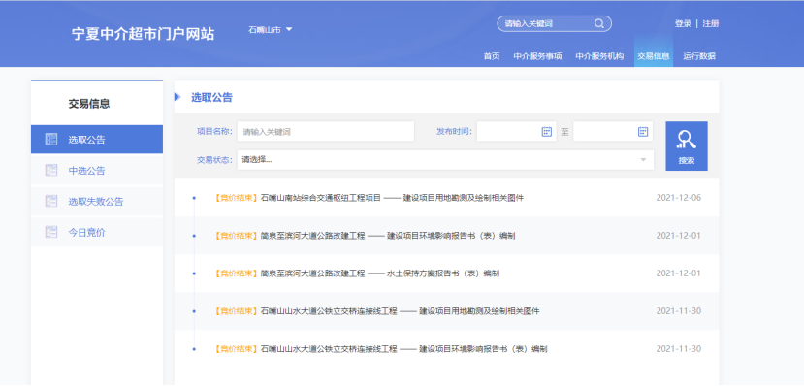804x386 pixels.
Task: Switch to the 首页 navigation tab
Action: click(x=491, y=56)
